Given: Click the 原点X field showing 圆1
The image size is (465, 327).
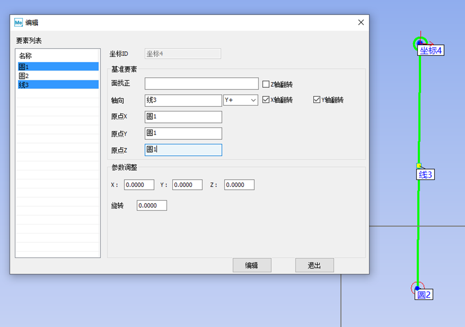Looking at the screenshot, I should pyautogui.click(x=183, y=117).
